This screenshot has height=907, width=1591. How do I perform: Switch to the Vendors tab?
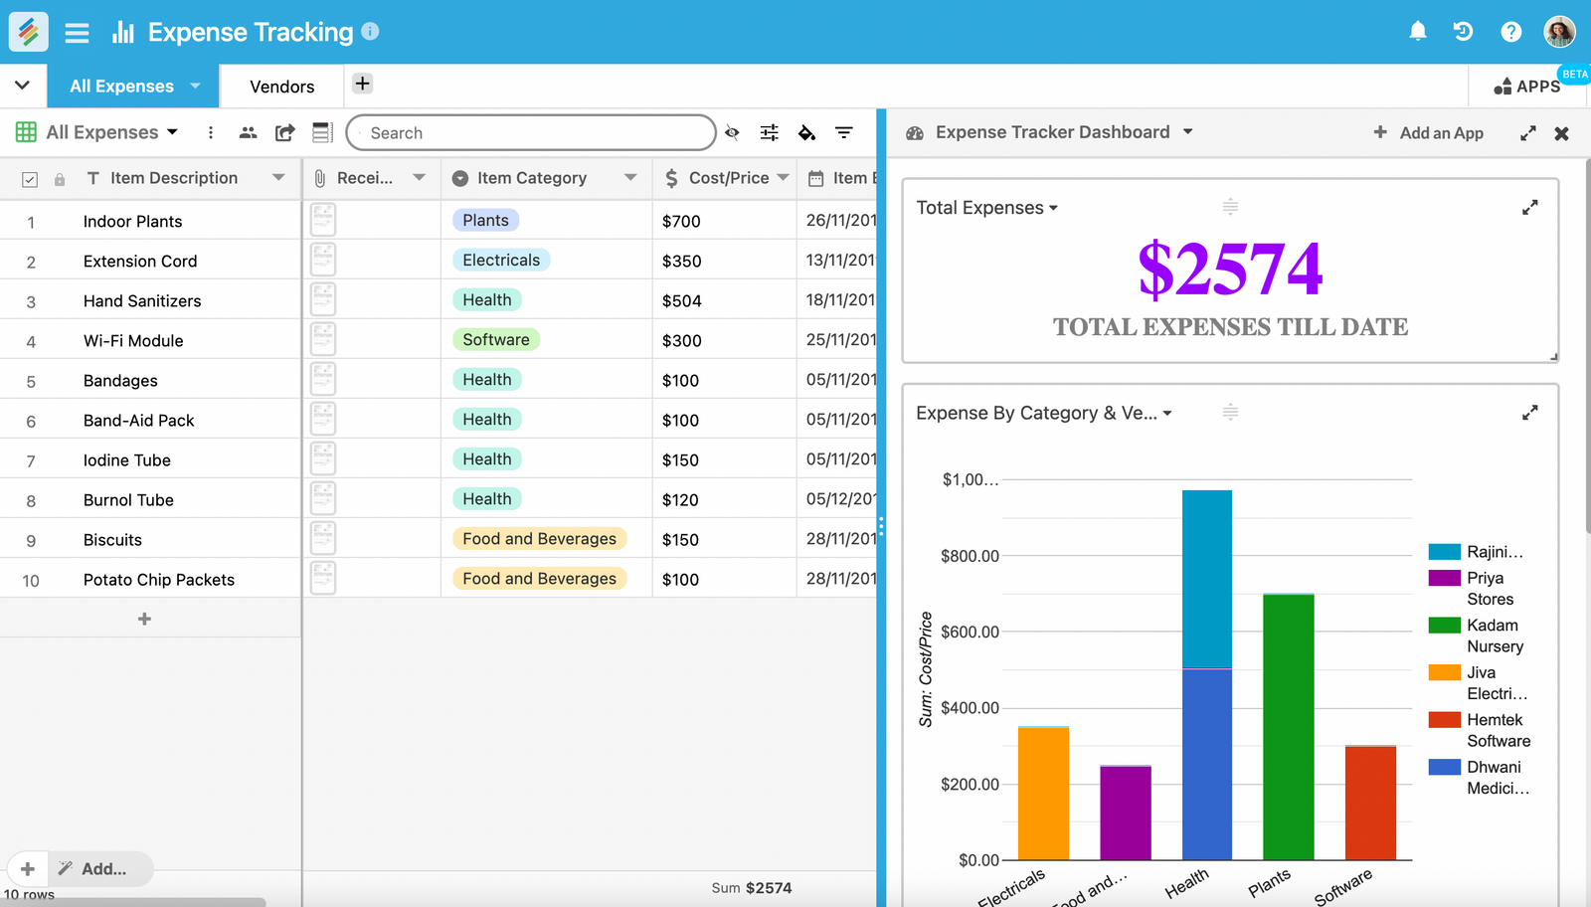pyautogui.click(x=281, y=86)
